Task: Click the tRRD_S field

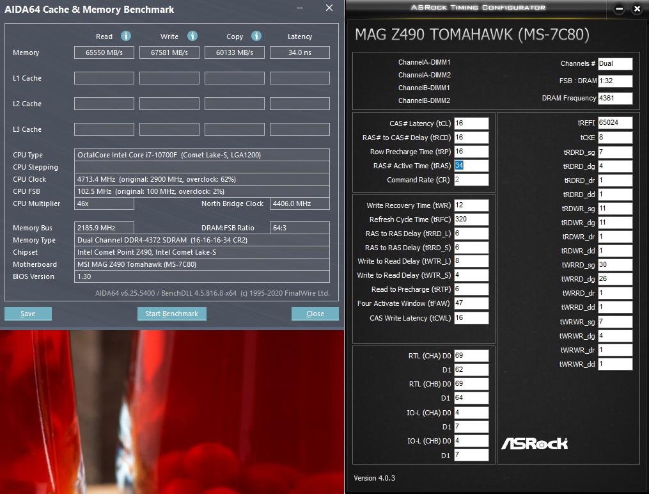Action: tap(471, 248)
